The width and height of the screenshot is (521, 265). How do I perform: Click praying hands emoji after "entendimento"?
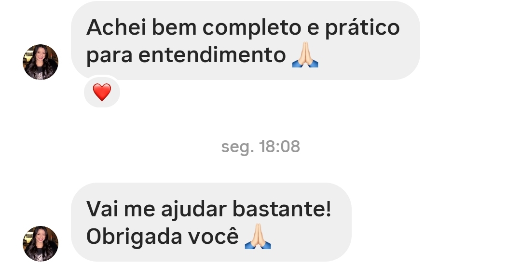[x=305, y=55]
